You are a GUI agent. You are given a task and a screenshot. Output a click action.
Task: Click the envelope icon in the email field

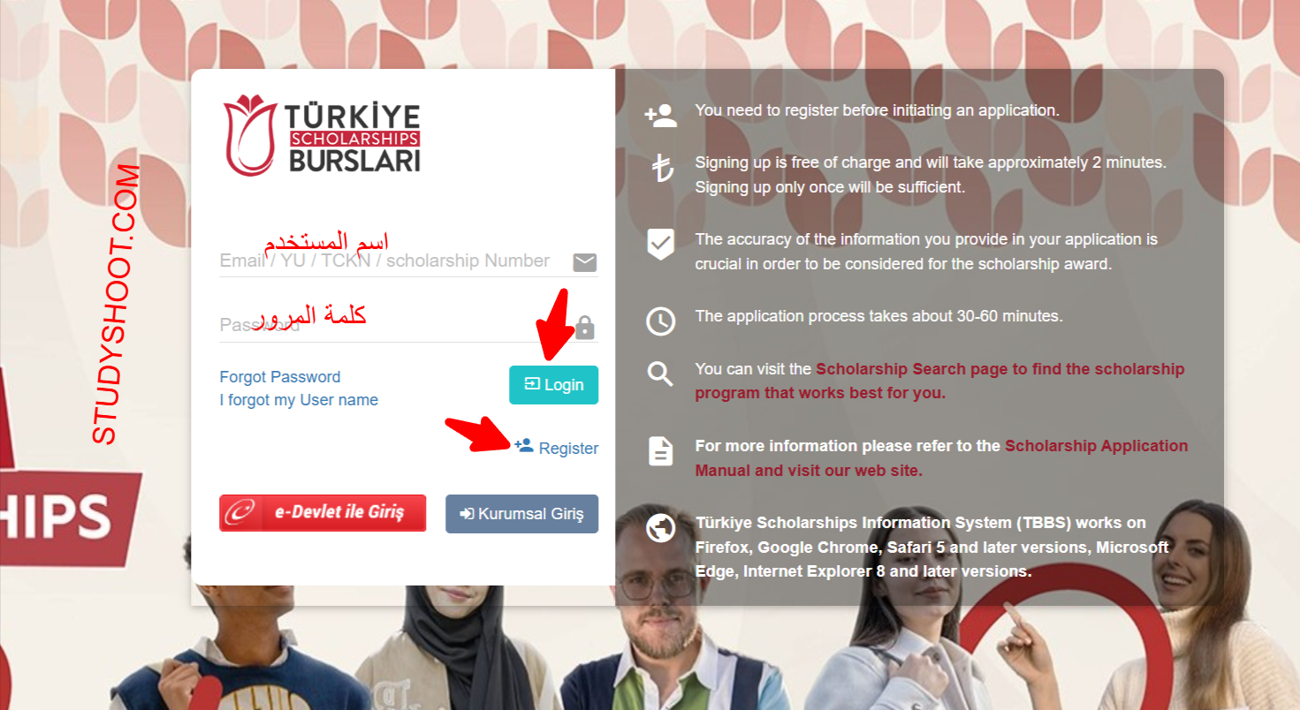click(x=585, y=262)
